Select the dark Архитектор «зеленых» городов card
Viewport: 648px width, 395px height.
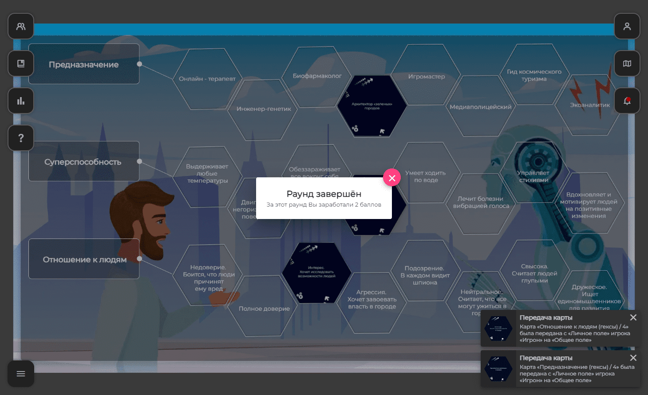372,106
